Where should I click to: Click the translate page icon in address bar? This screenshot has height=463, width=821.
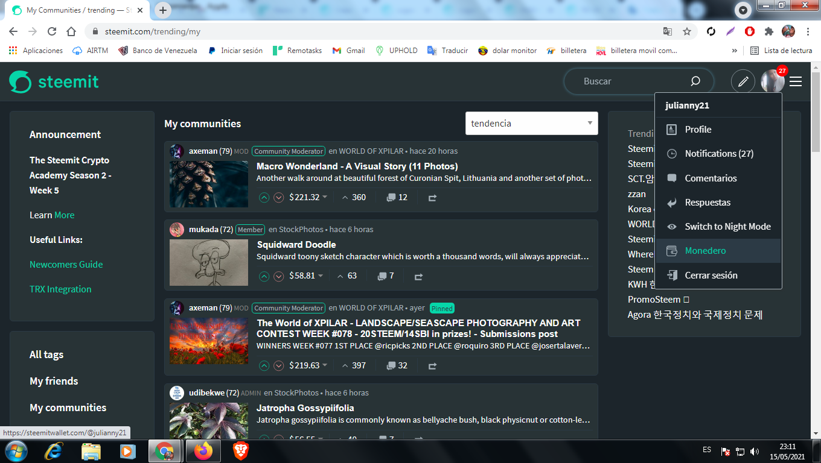click(x=668, y=31)
